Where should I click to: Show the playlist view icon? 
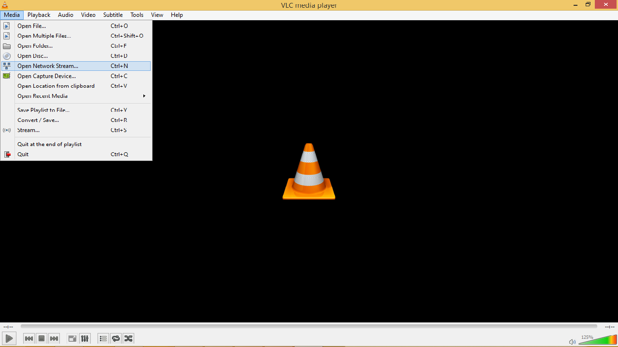tap(103, 338)
